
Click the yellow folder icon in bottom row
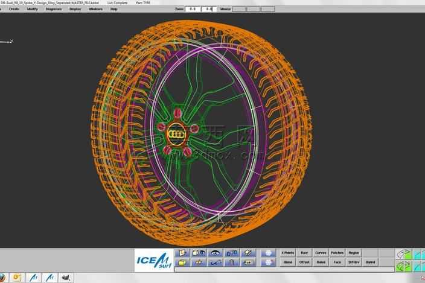182,262
